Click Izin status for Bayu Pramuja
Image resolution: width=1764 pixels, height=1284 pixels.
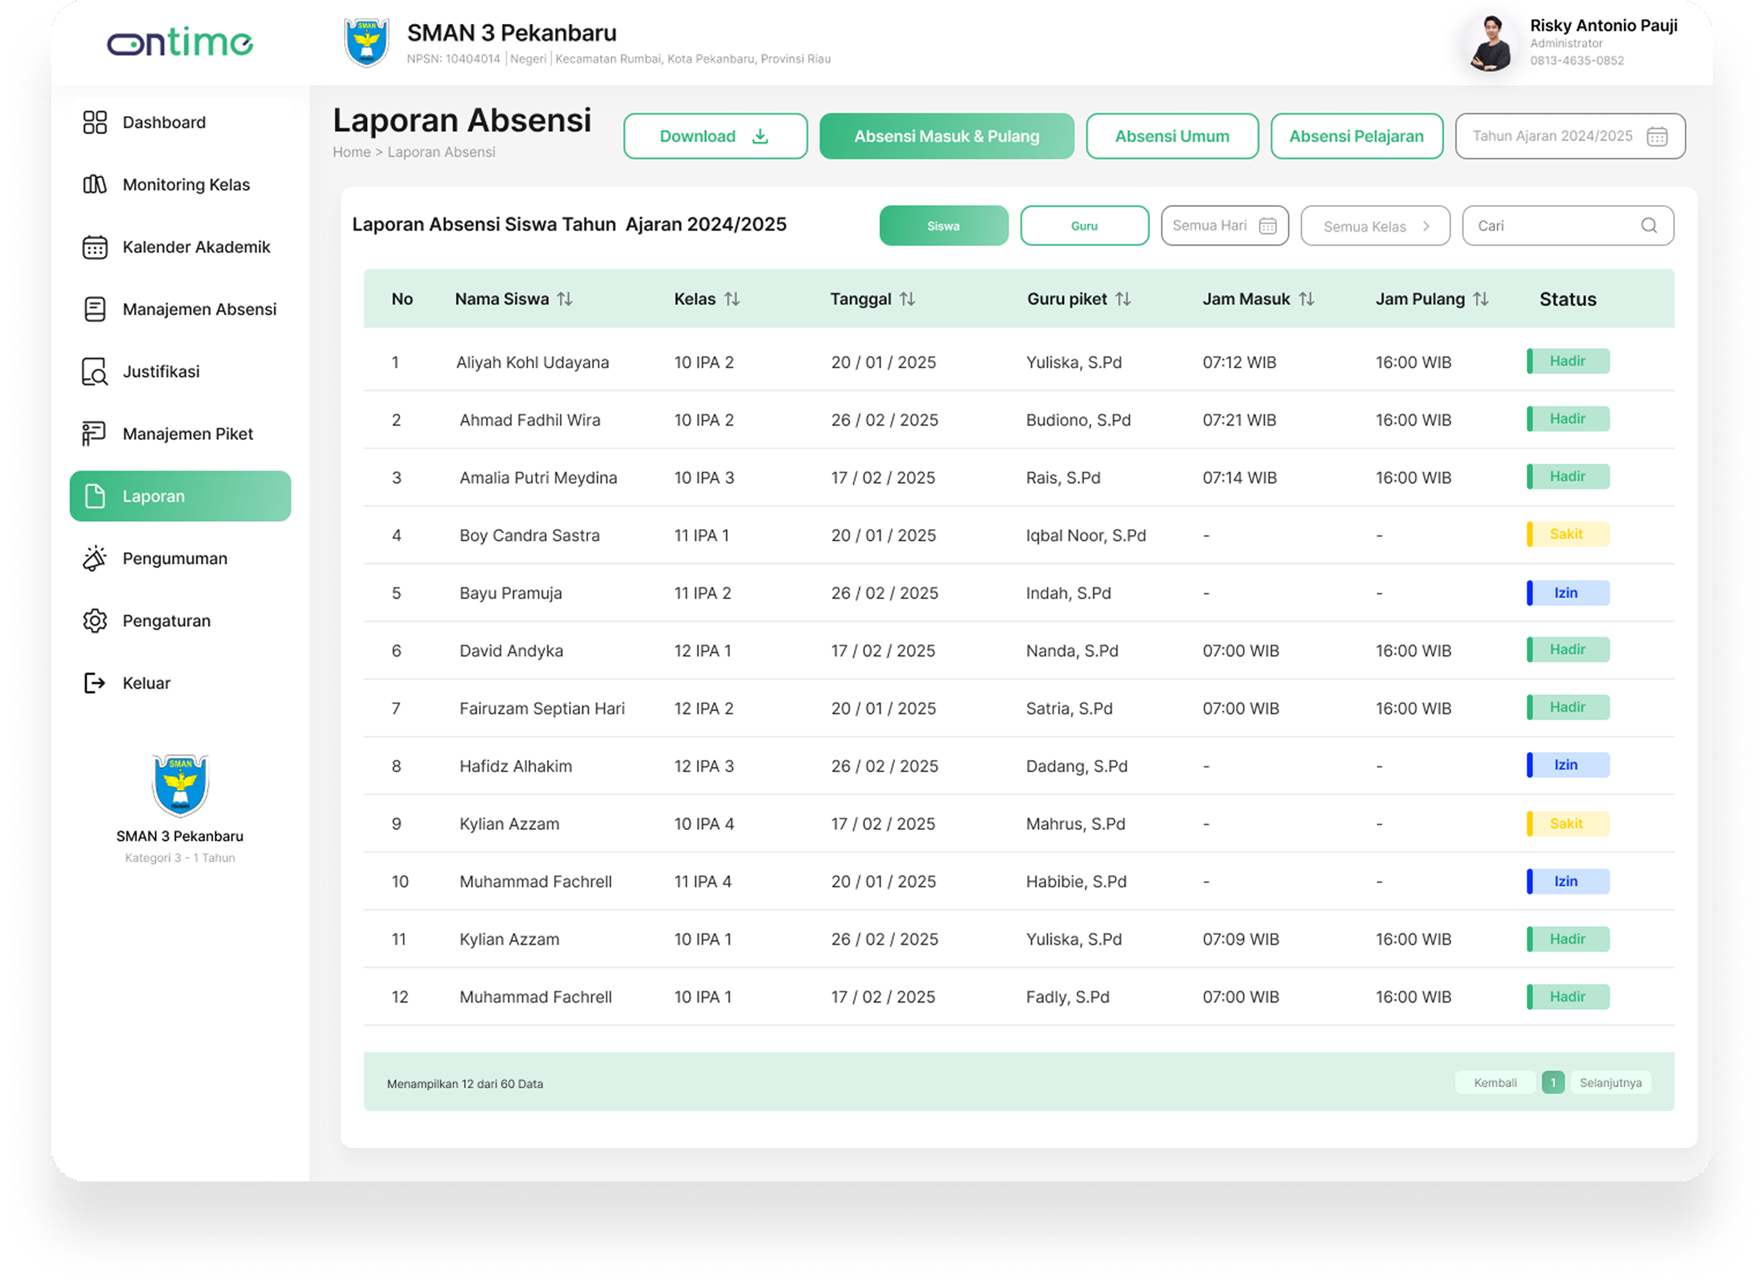(x=1568, y=594)
